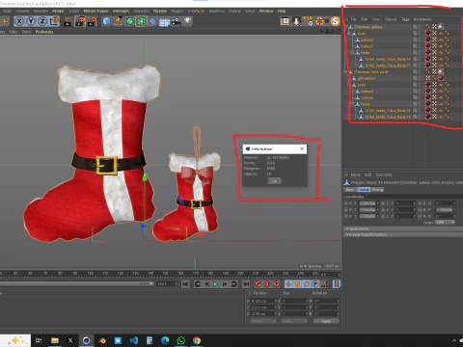Click the move tool icon at toolbar start

pos(5,21)
